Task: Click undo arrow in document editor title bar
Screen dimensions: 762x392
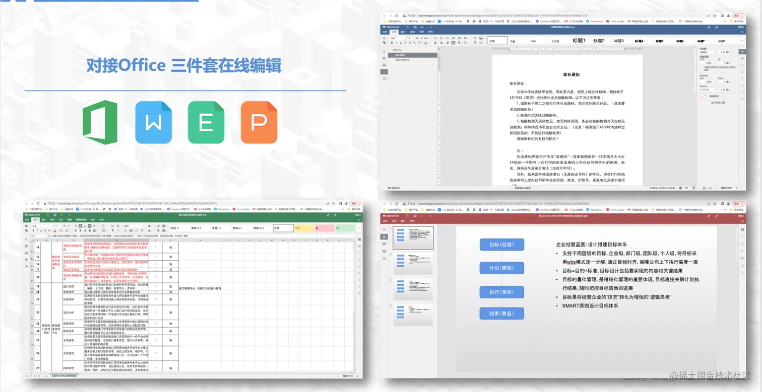Action: coord(422,27)
